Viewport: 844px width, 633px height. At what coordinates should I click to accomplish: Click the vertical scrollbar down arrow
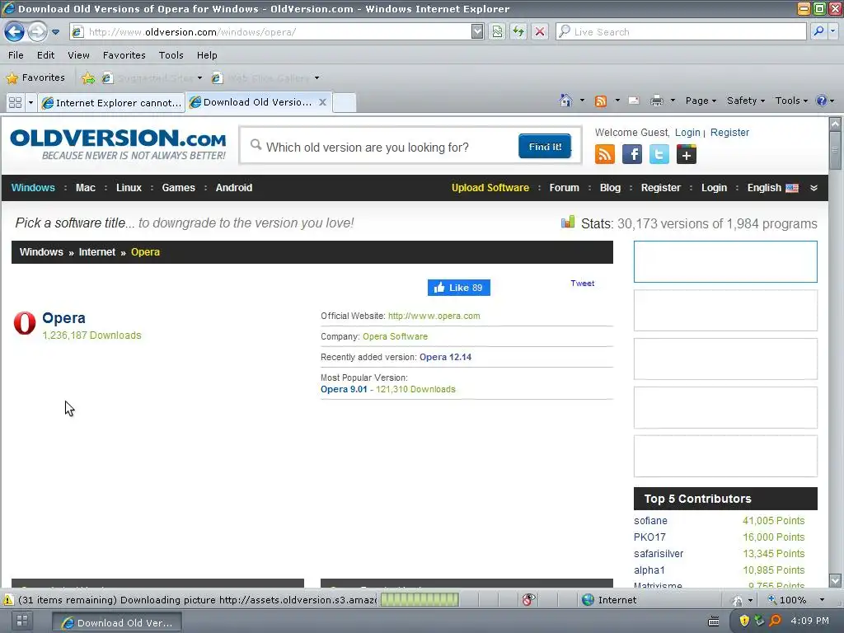click(x=835, y=580)
